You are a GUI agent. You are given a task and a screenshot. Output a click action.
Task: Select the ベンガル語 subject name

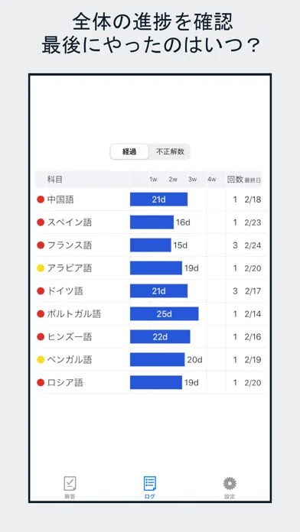point(70,360)
